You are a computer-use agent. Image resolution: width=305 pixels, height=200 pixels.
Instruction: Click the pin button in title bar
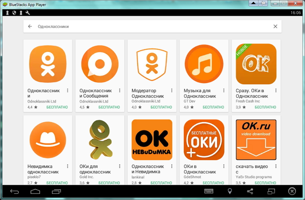263,3
